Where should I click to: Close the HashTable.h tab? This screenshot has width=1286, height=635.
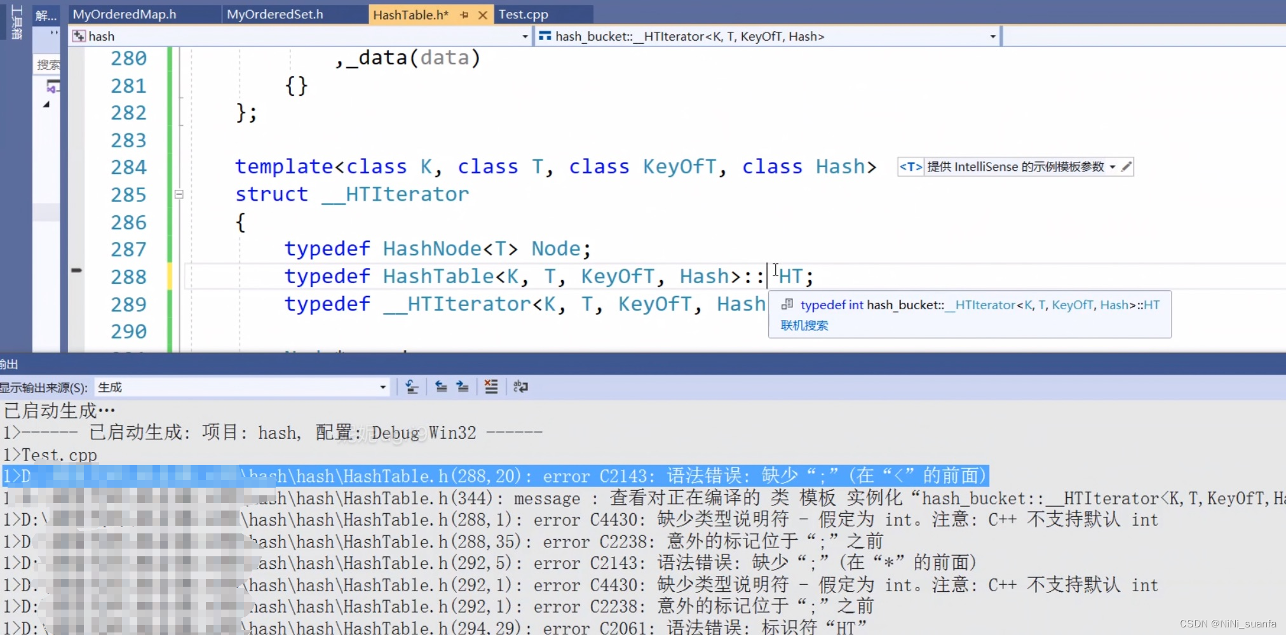click(483, 15)
